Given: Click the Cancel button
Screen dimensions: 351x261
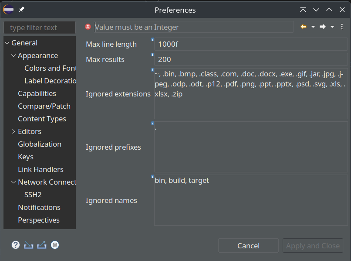Looking at the screenshot, I should (x=249, y=246).
